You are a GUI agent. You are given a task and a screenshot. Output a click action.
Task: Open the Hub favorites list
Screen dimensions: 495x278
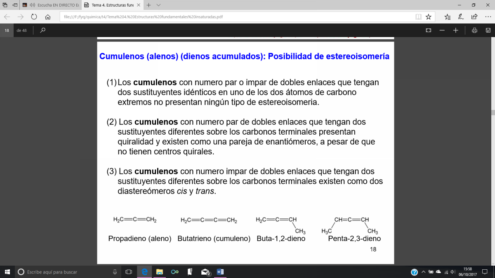click(448, 17)
